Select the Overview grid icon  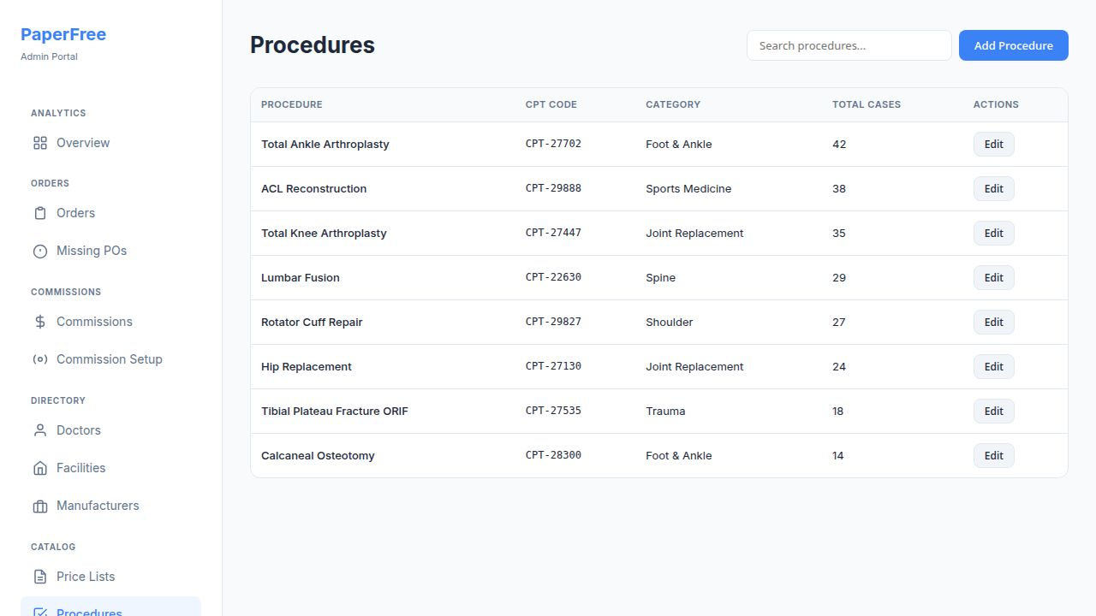click(39, 143)
